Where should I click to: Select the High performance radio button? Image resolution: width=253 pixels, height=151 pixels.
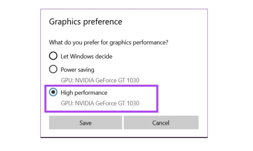pos(53,92)
